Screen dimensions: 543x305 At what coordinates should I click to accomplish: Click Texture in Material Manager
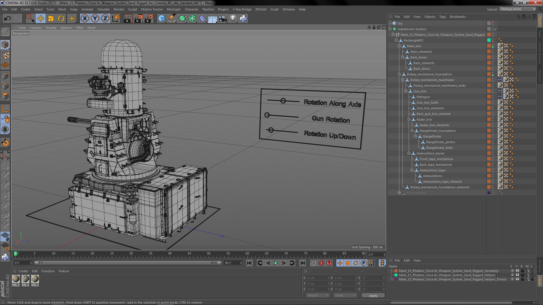click(x=64, y=271)
